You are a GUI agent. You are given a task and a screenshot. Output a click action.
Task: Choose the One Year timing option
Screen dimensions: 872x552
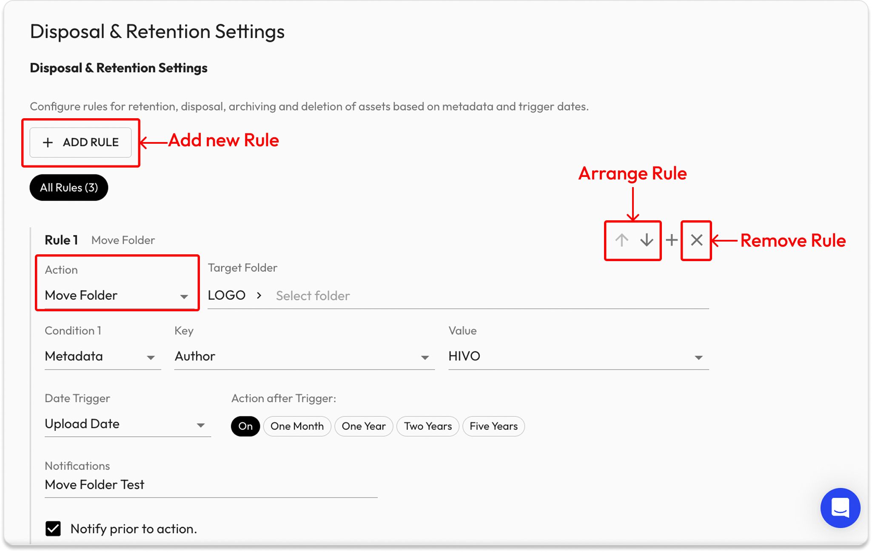(x=364, y=426)
